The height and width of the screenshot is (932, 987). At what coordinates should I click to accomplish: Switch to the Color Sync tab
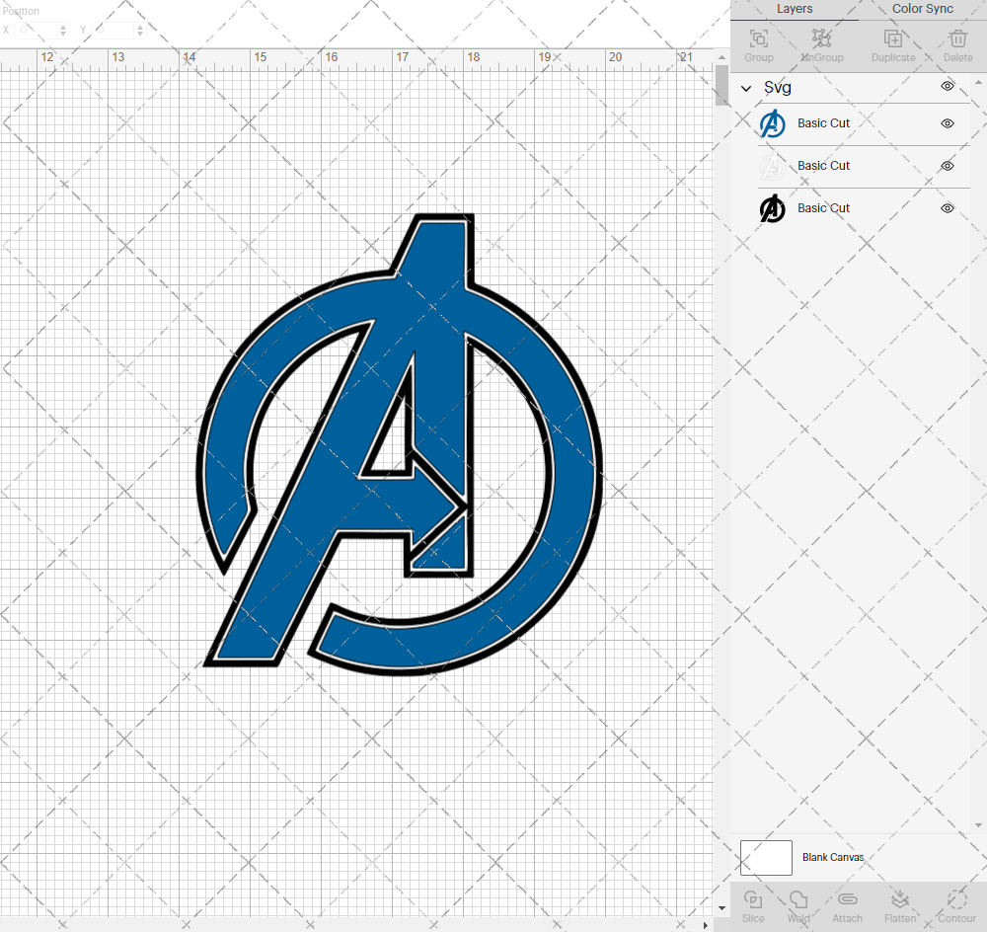click(x=922, y=9)
